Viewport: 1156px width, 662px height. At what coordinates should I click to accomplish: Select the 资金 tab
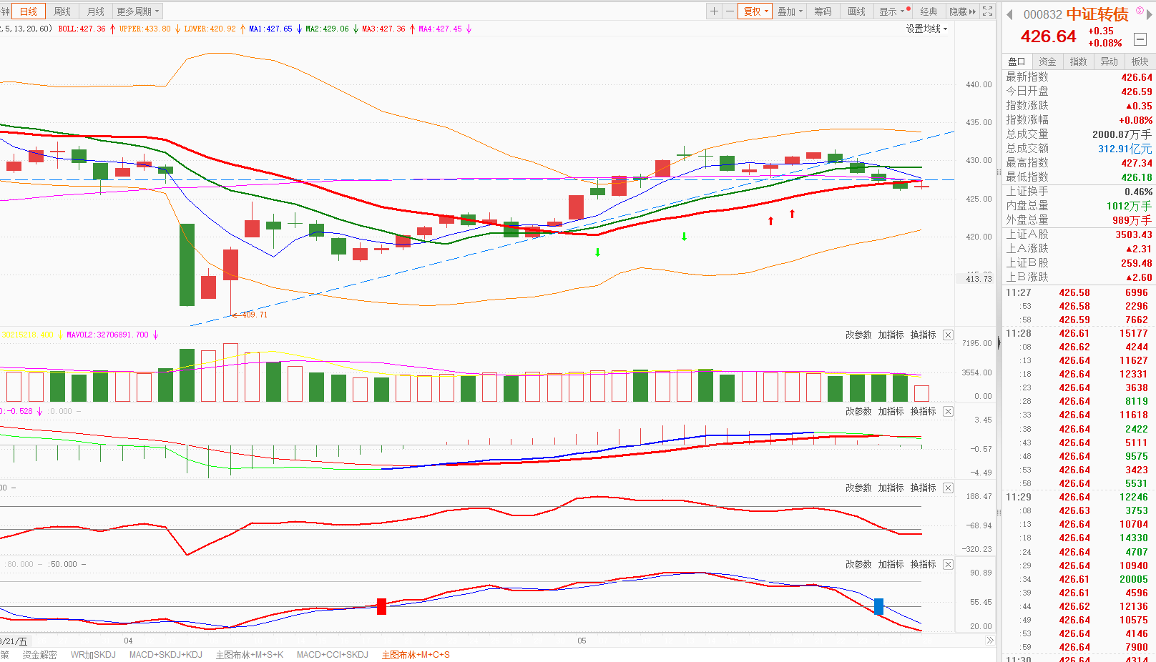click(x=1047, y=61)
